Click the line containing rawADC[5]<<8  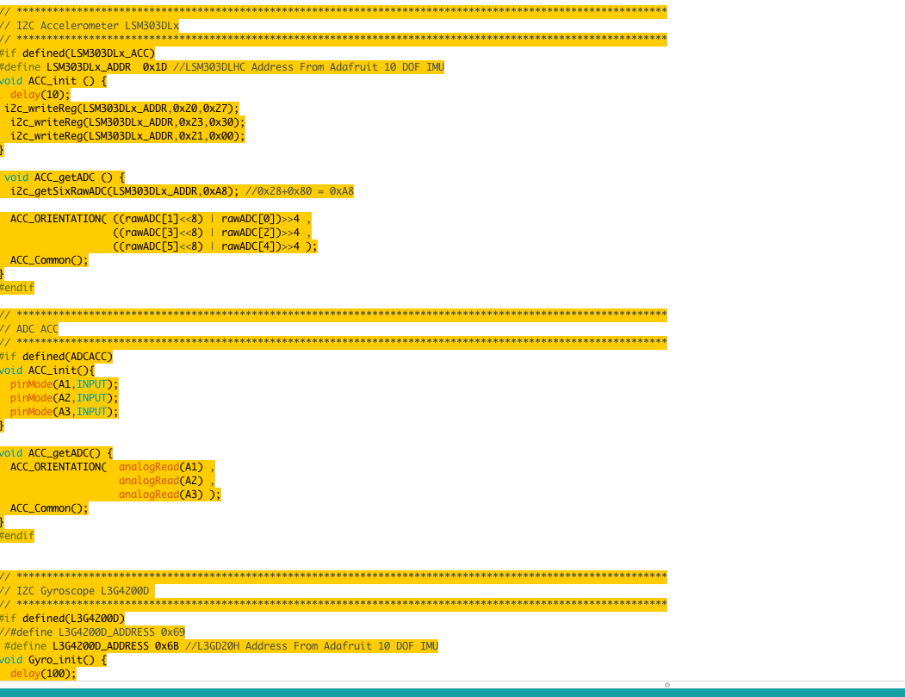(x=214, y=246)
